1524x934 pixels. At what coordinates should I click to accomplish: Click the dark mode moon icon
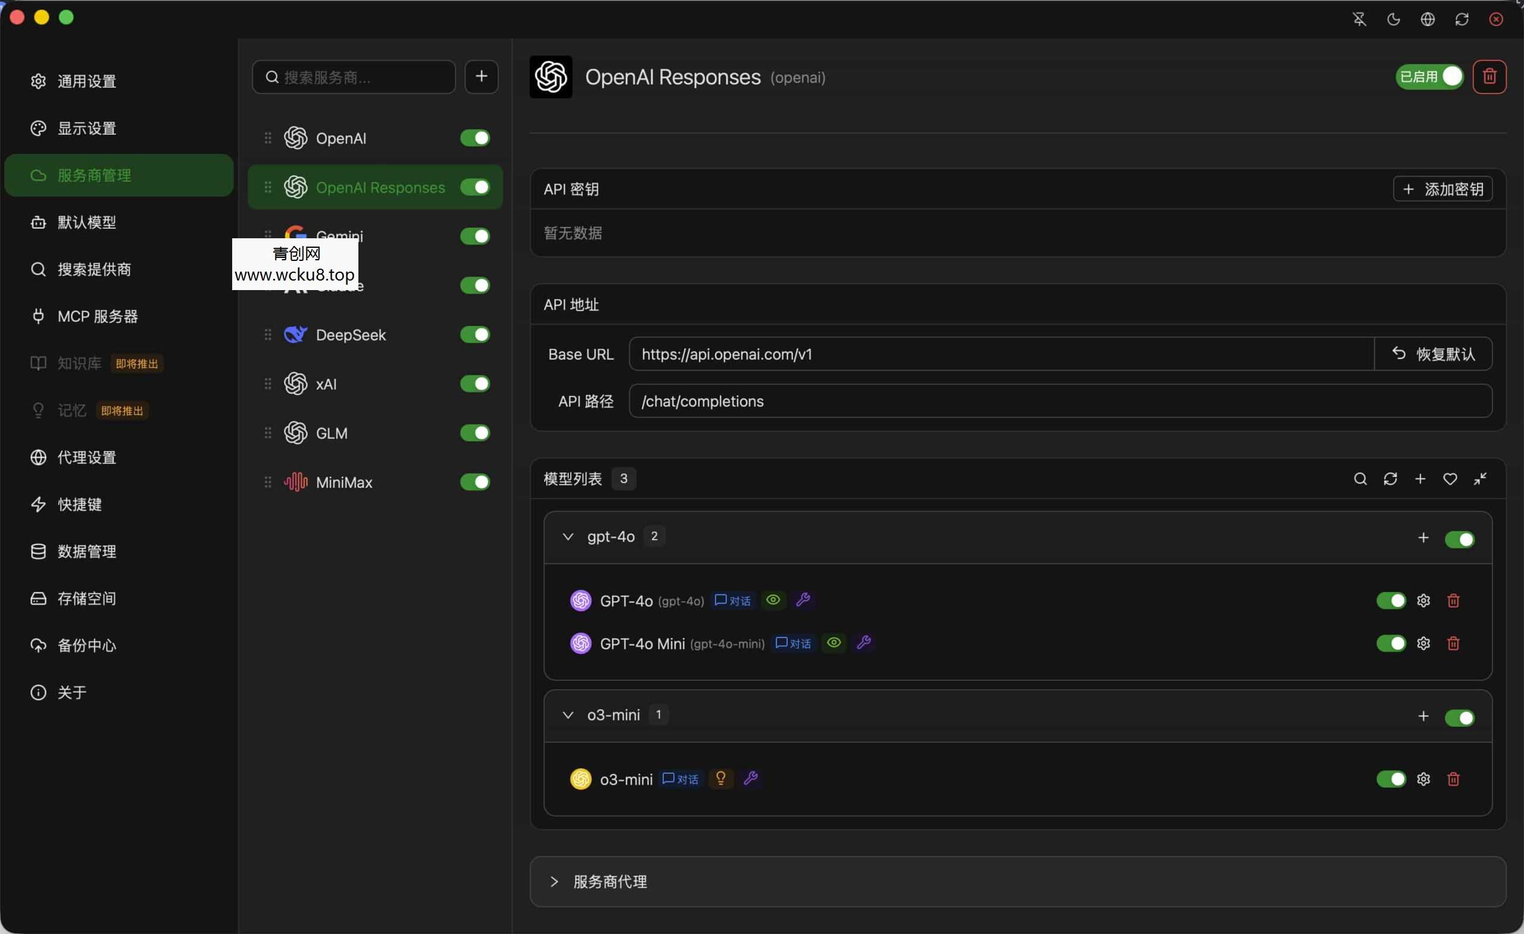tap(1393, 19)
